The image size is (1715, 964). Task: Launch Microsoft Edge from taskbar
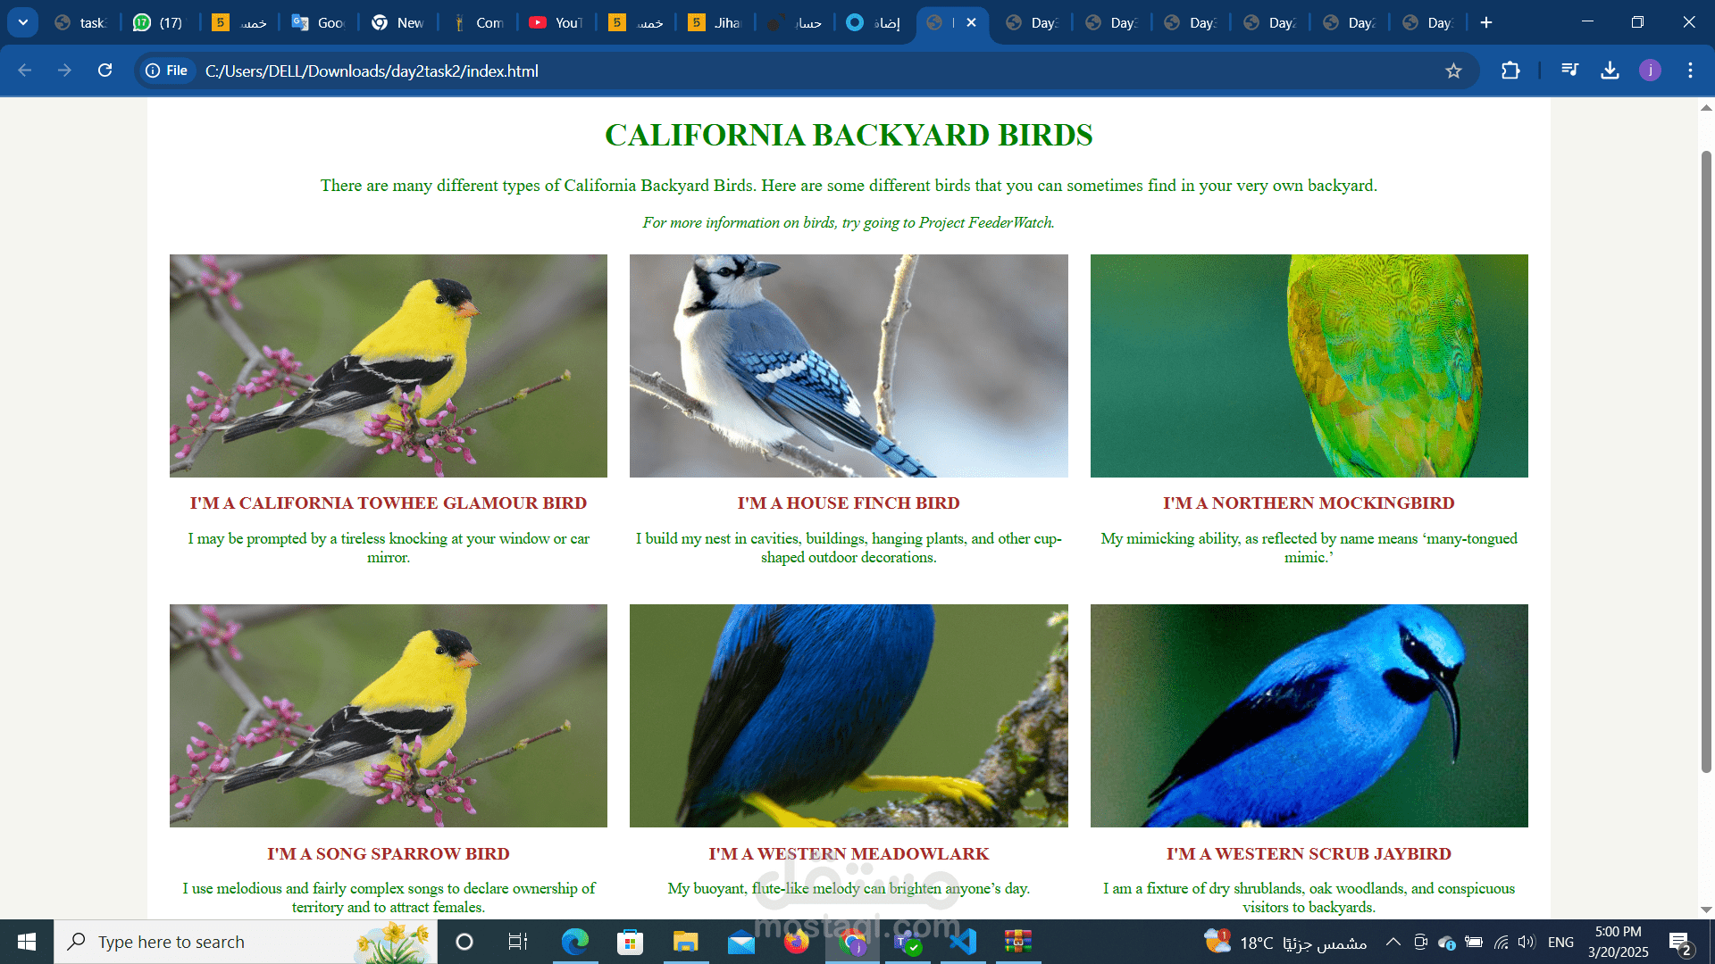[x=575, y=942]
